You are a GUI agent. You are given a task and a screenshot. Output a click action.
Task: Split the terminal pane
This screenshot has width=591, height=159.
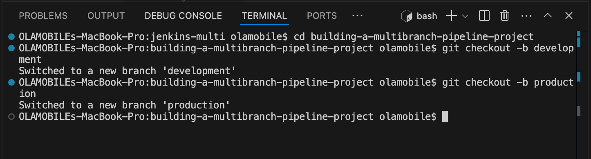click(484, 16)
